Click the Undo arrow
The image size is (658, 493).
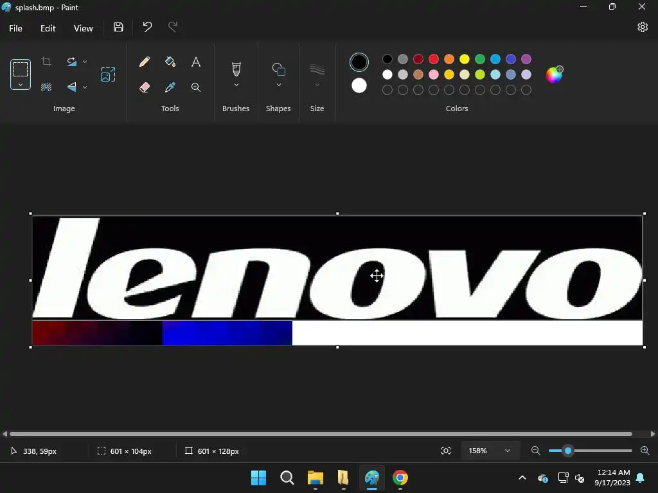pyautogui.click(x=147, y=27)
